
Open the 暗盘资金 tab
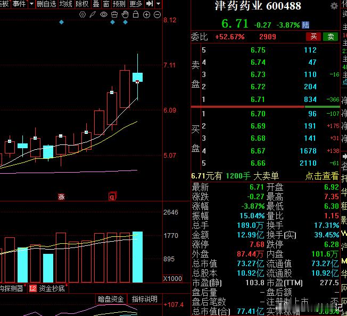pyautogui.click(x=111, y=299)
